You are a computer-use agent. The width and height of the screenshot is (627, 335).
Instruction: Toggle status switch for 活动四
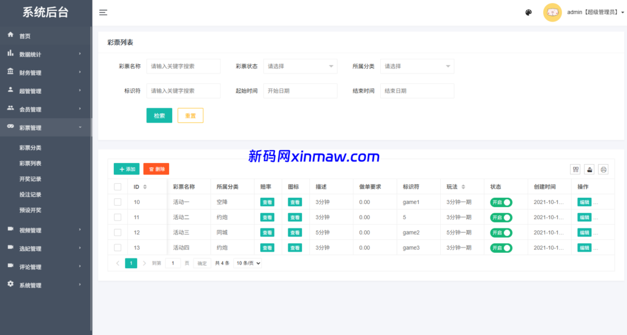click(501, 248)
